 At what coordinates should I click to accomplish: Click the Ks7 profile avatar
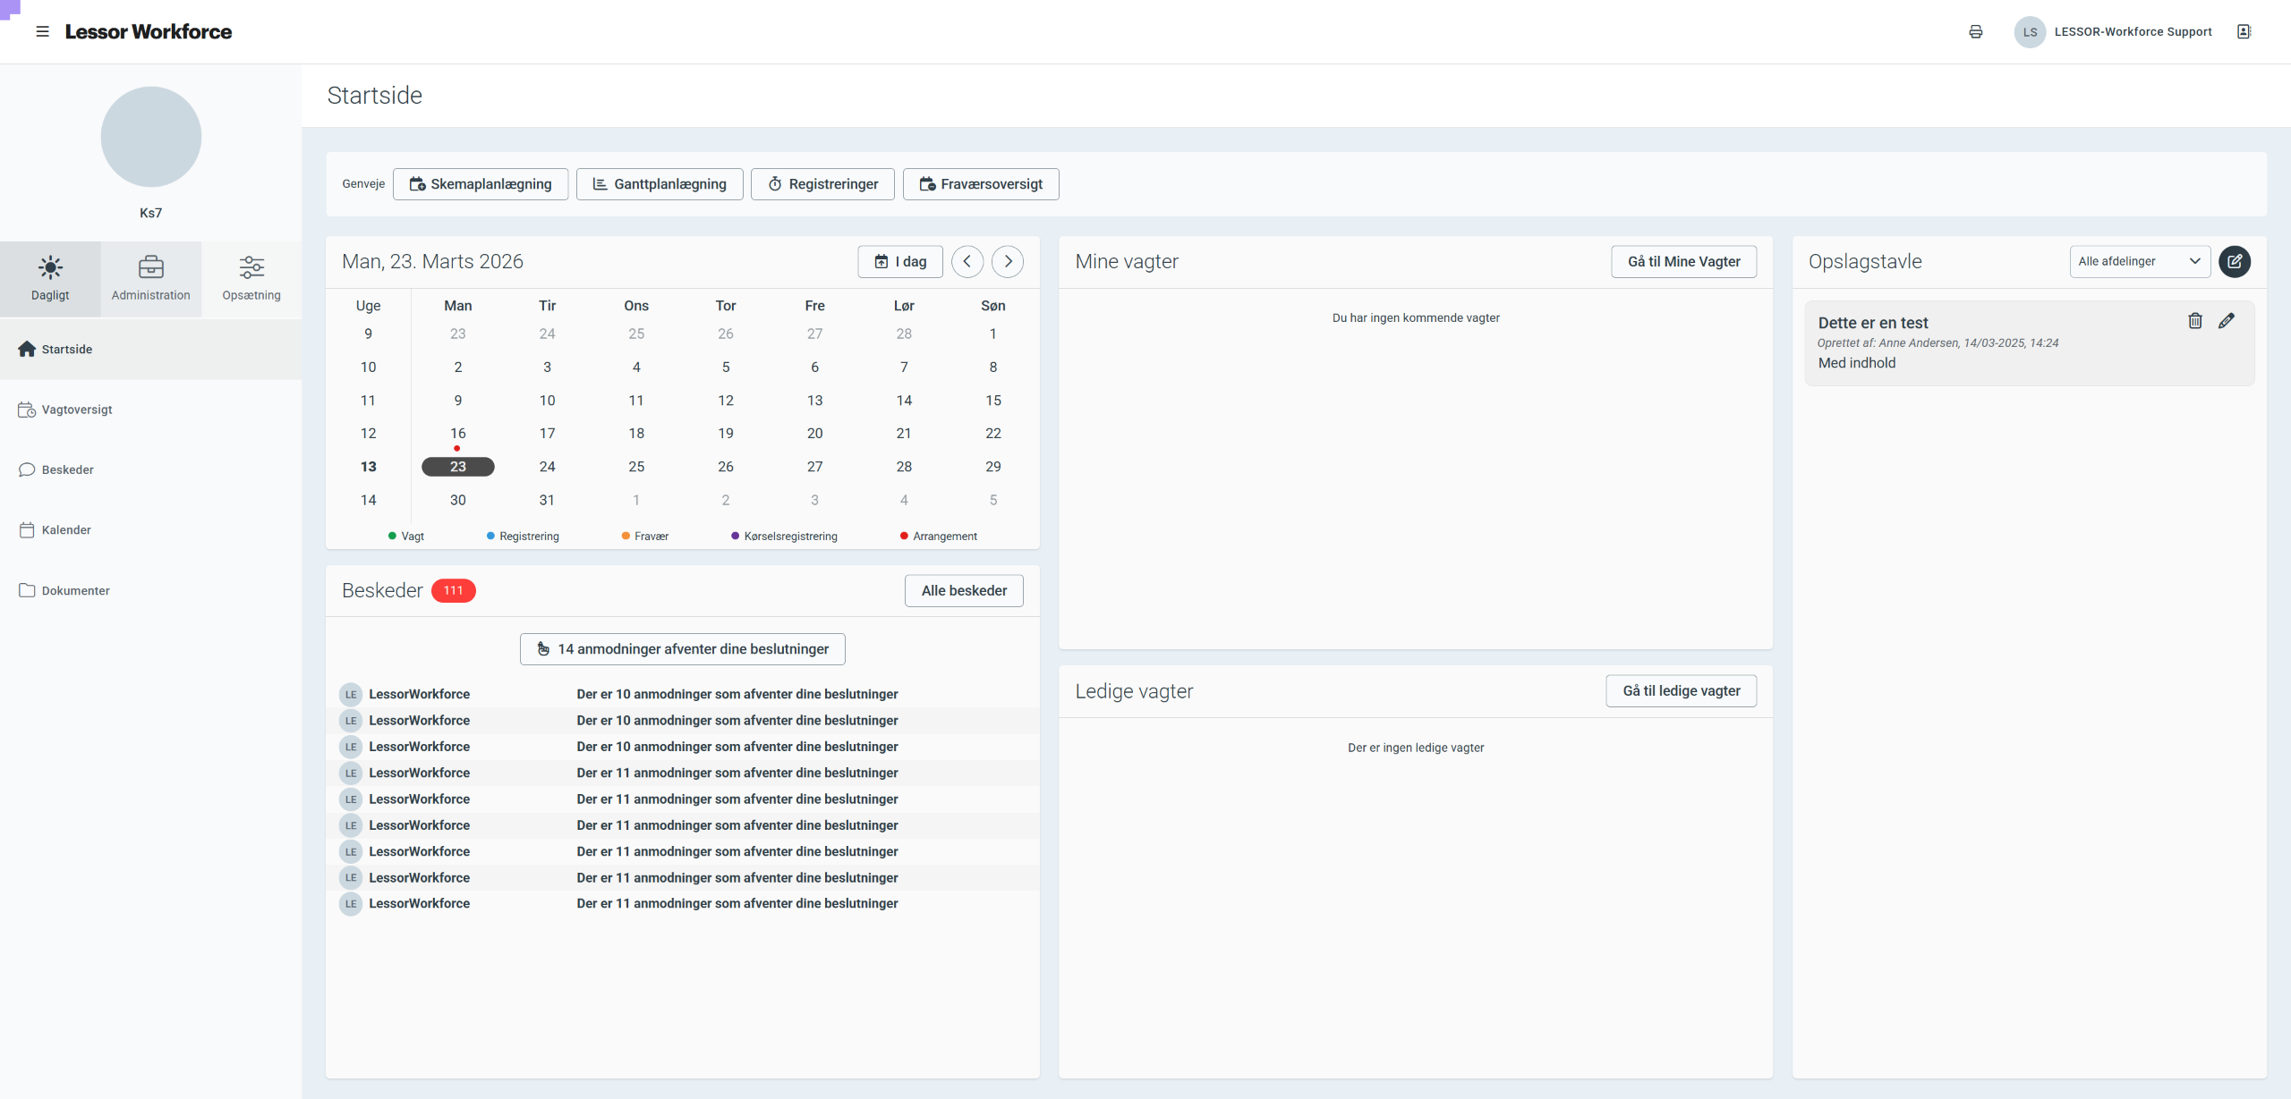click(x=150, y=137)
